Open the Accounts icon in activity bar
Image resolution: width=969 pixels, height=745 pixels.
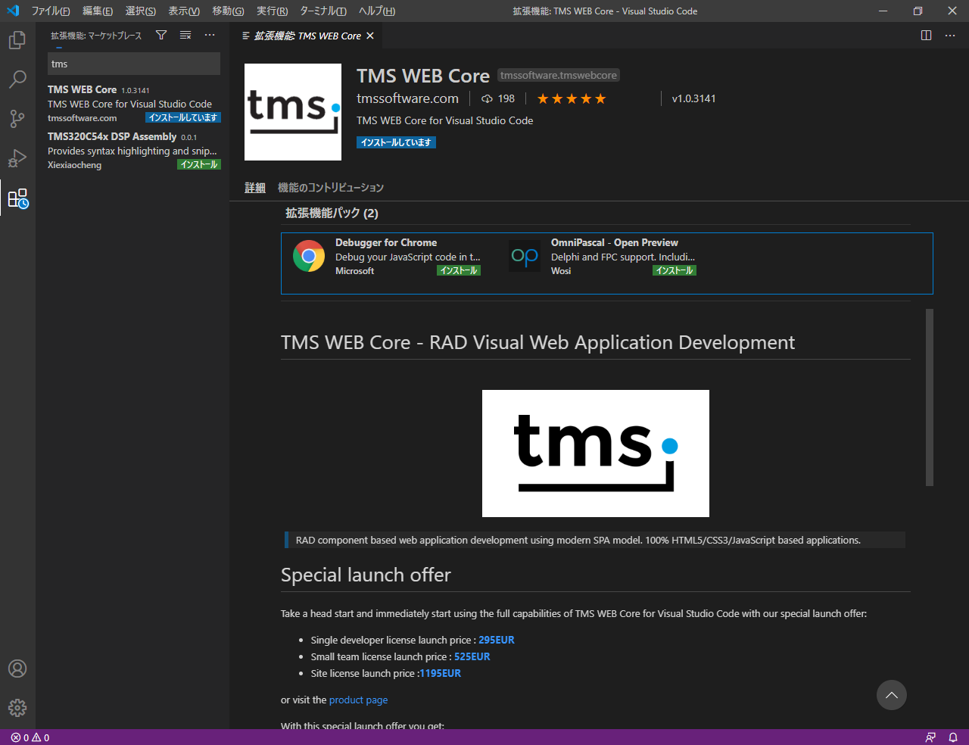pos(17,669)
